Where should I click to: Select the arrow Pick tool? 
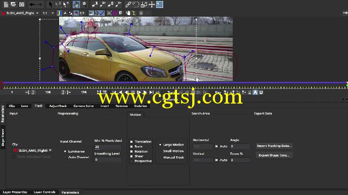50,4
